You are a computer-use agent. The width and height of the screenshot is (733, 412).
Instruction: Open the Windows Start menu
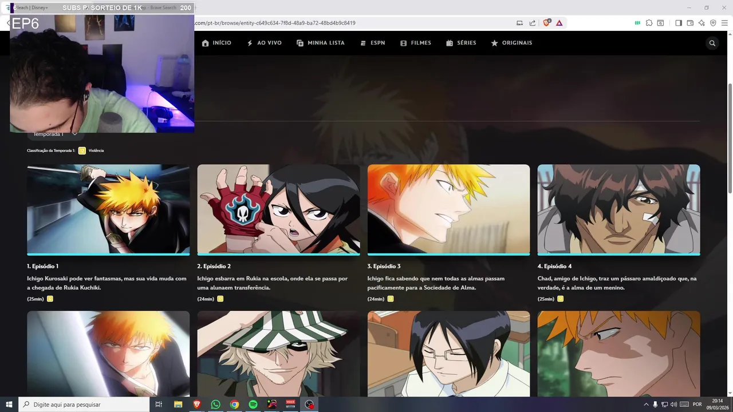[x=9, y=405]
